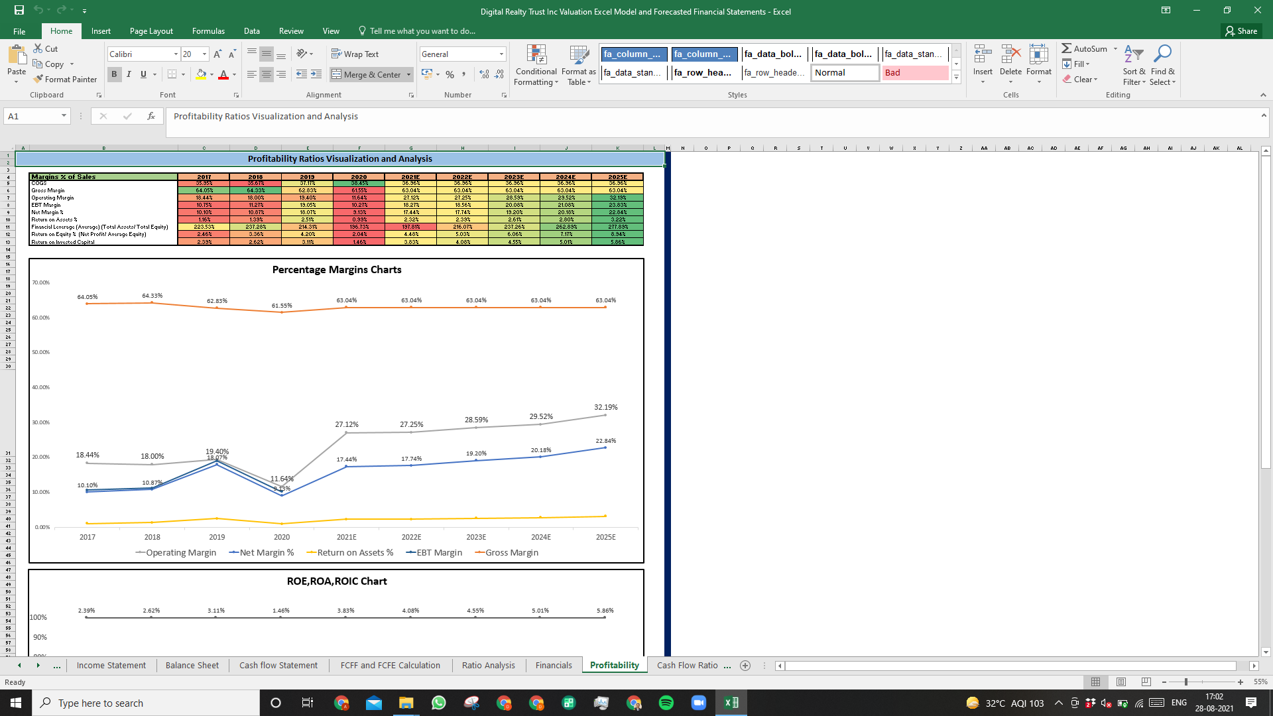Viewport: 1273px width, 716px height.
Task: Open the font name Calibri dropdown
Action: tap(176, 54)
